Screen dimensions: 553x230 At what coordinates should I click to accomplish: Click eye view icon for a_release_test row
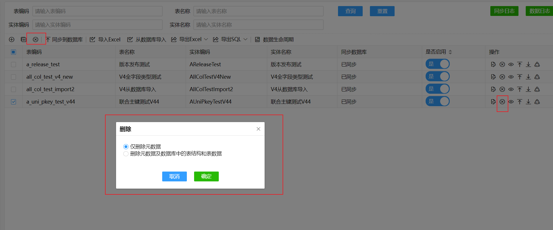(511, 65)
